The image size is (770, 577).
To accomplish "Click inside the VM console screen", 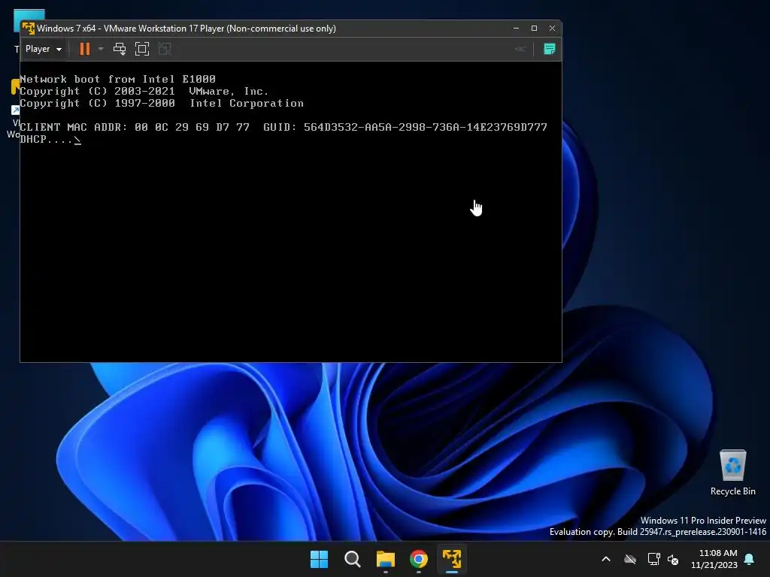I will point(291,211).
